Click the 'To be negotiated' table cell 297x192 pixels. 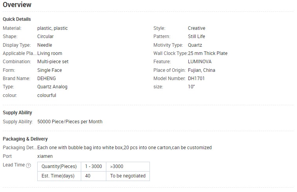(x=128, y=176)
